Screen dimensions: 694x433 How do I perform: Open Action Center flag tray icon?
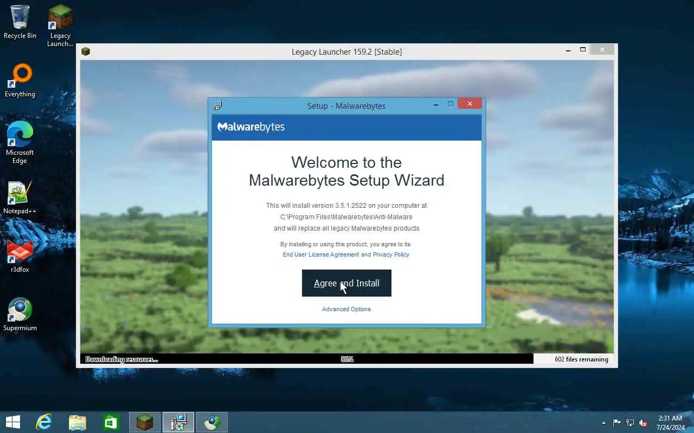pyautogui.click(x=617, y=423)
